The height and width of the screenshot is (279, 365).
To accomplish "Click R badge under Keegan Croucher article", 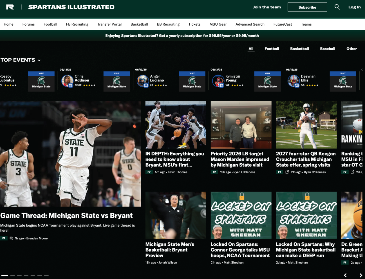I will coord(279,172).
